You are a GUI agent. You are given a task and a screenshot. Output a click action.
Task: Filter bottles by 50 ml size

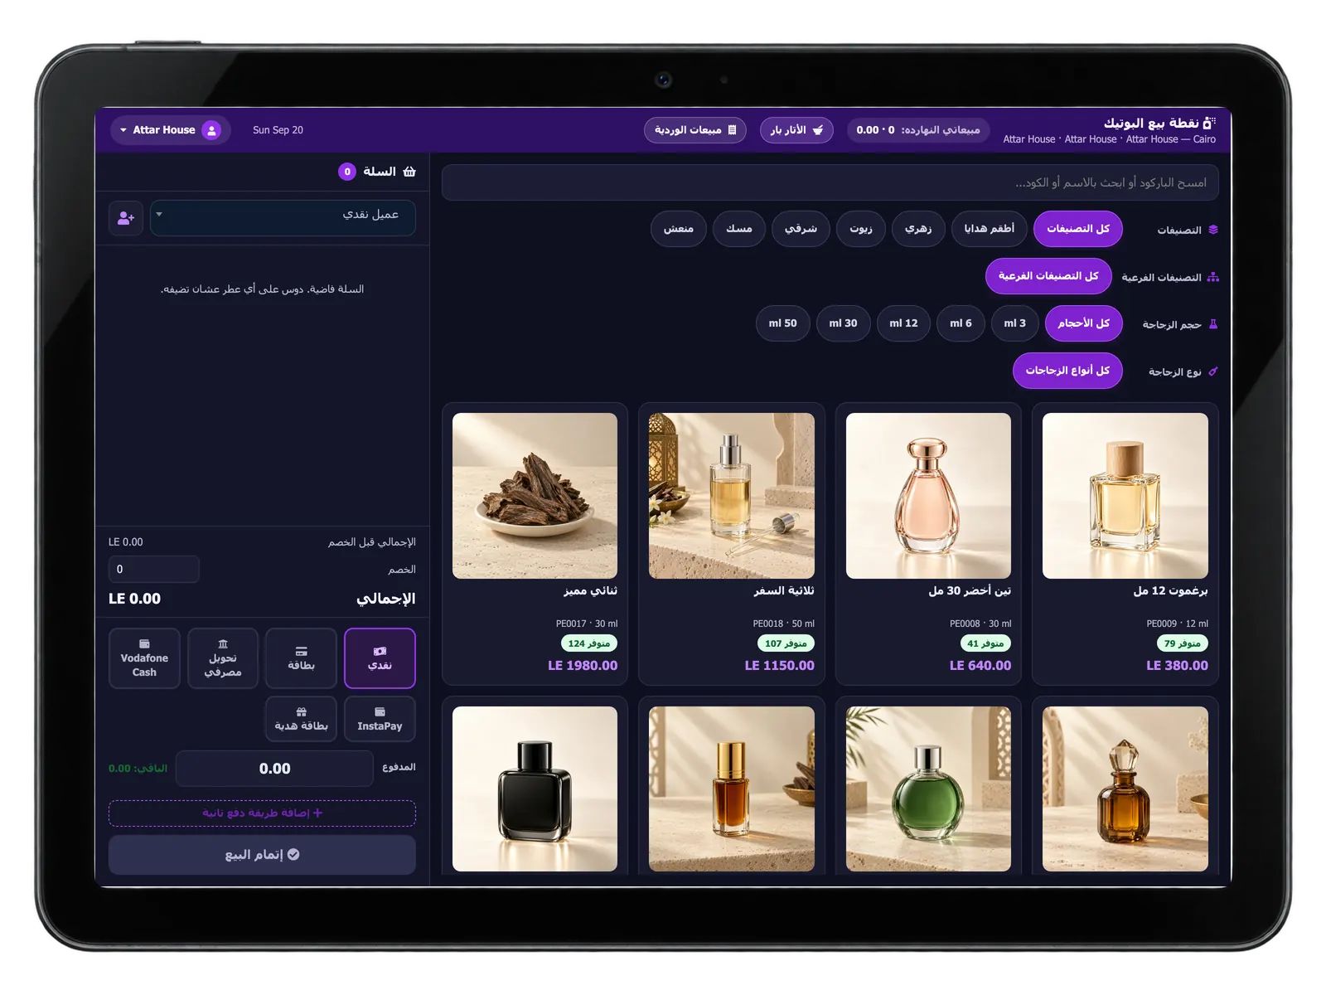tap(782, 323)
